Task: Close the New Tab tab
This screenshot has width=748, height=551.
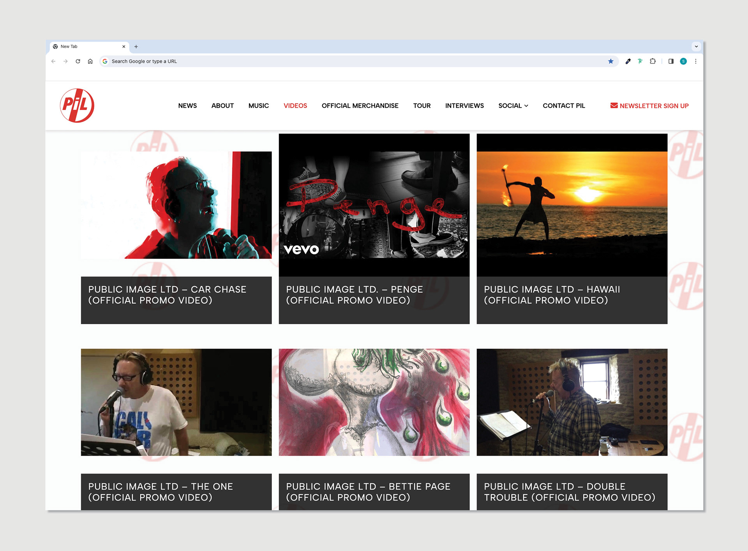Action: 124,47
